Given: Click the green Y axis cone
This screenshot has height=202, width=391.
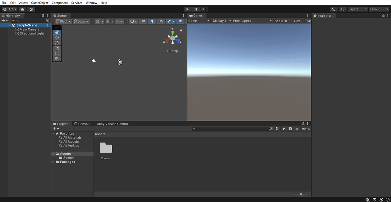Looking at the screenshot, I should tap(173, 32).
